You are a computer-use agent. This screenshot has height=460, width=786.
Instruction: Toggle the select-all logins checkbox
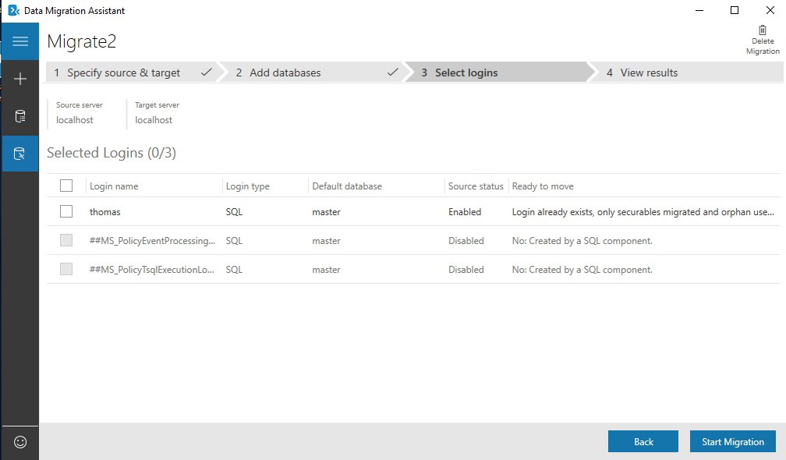click(66, 185)
